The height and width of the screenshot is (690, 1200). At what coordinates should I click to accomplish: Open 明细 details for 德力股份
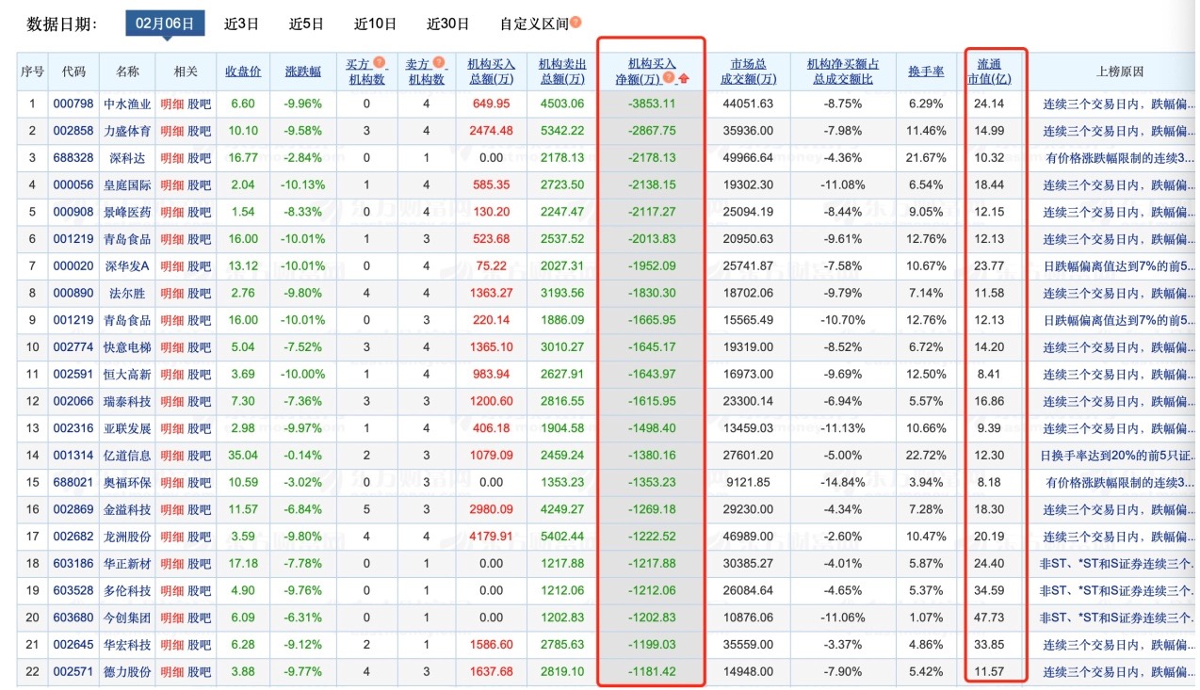pos(171,672)
